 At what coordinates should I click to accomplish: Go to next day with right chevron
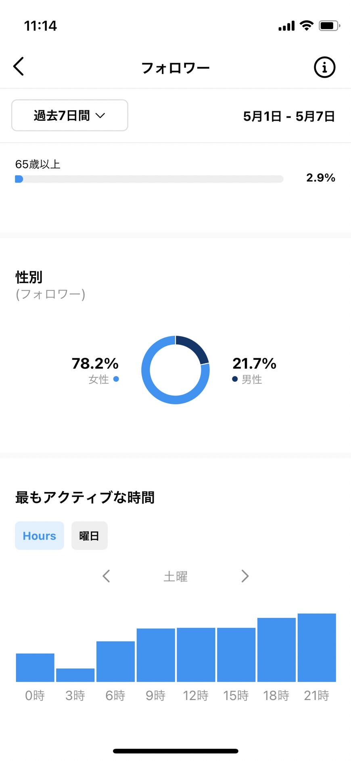click(245, 576)
